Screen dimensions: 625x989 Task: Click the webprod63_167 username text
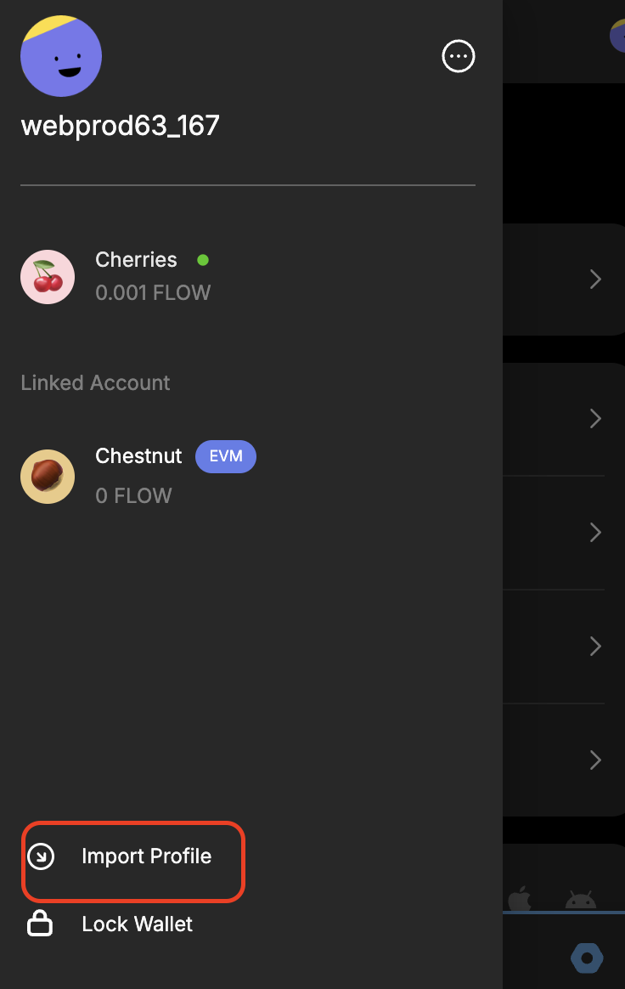pyautogui.click(x=120, y=126)
